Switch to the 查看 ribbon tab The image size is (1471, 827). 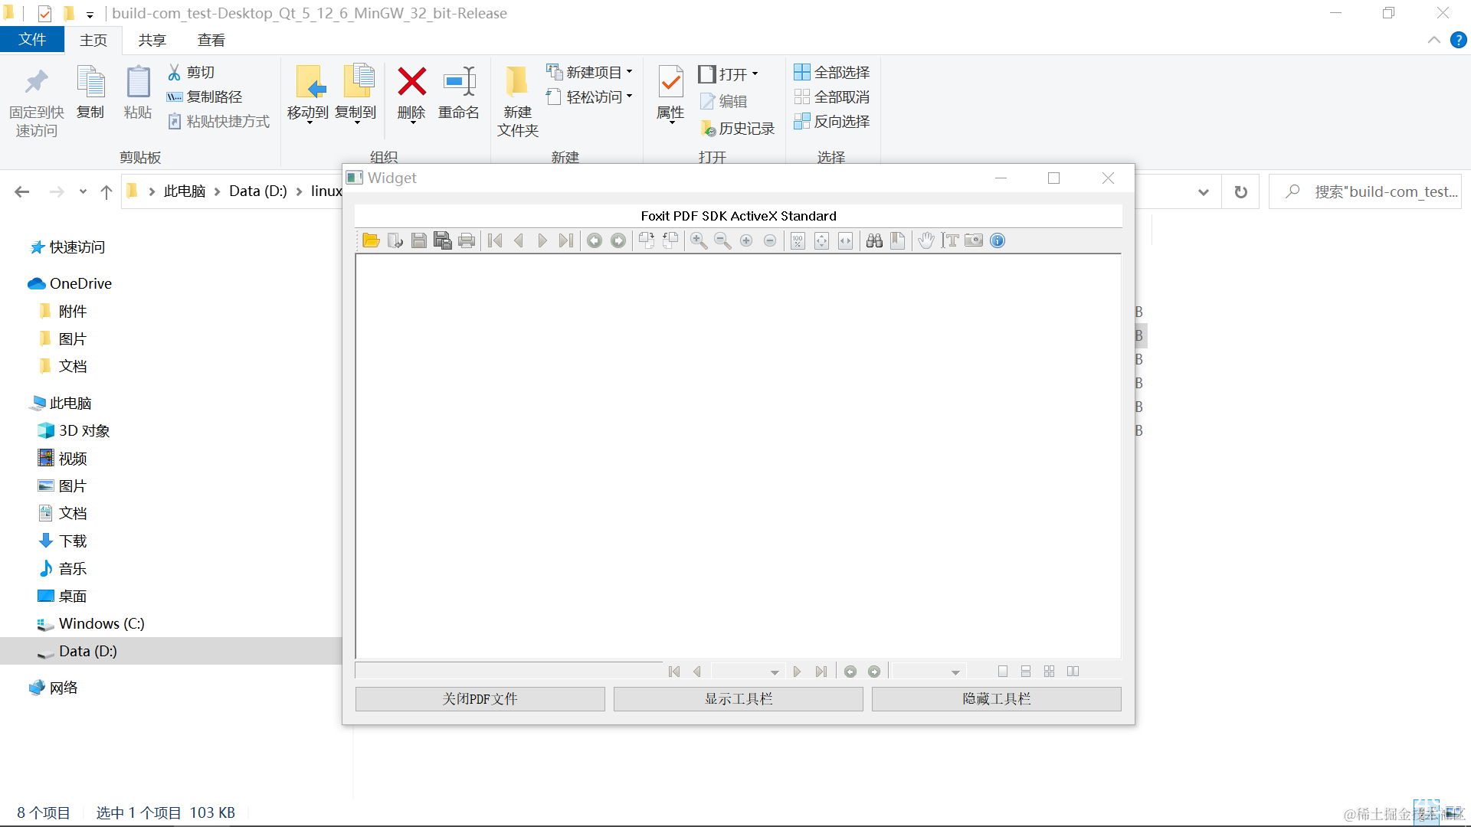pos(211,40)
